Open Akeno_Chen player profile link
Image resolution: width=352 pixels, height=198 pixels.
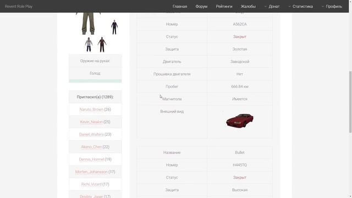click(91, 147)
